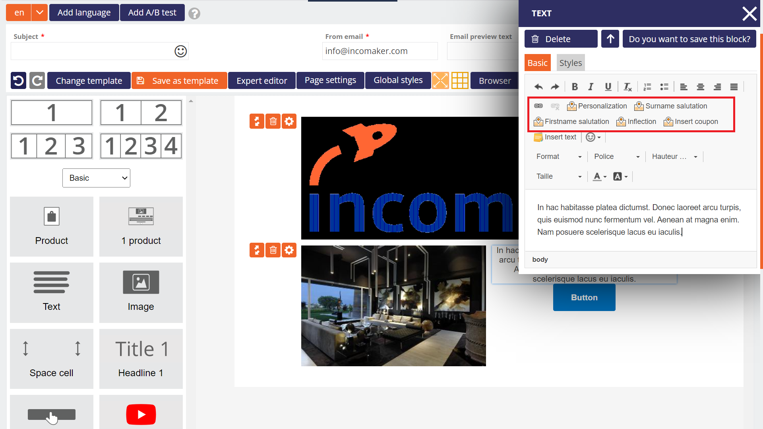Image resolution: width=763 pixels, height=429 pixels.
Task: Click the font color swatch
Action: [x=597, y=176]
